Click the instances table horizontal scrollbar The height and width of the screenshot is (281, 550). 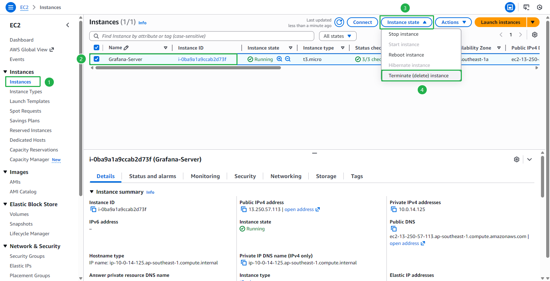pos(188,68)
